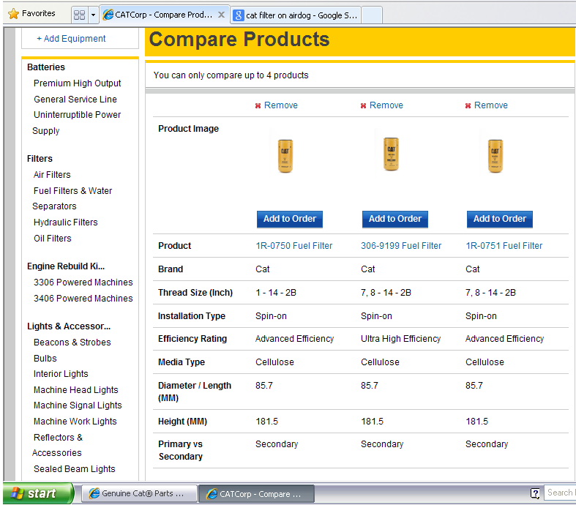Remove the 306-9199 filter from comparison
The width and height of the screenshot is (576, 505).
pyautogui.click(x=381, y=105)
